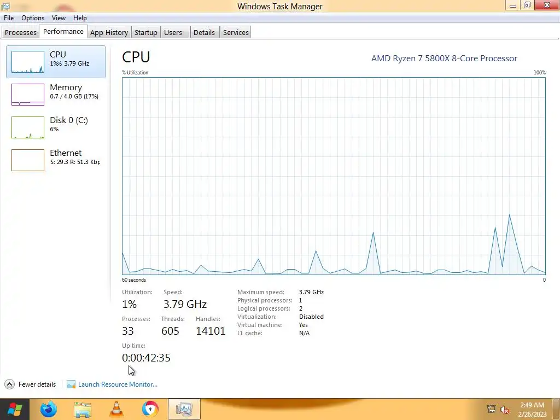
Task: Click the Task Manager title bar icon
Action: pyautogui.click(x=5, y=6)
